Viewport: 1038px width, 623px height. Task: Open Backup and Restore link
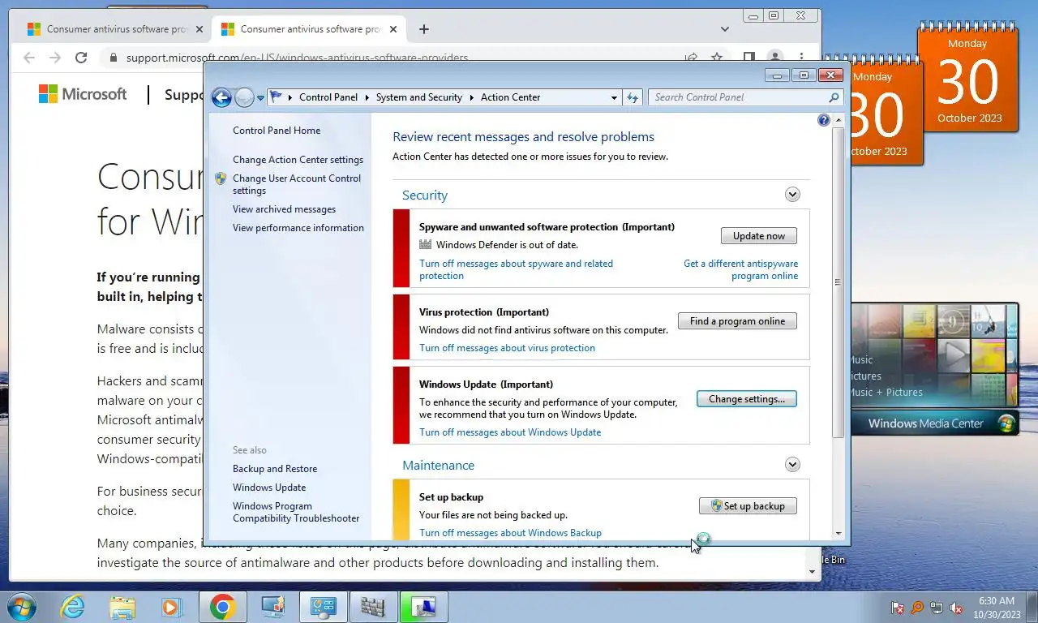pos(275,469)
